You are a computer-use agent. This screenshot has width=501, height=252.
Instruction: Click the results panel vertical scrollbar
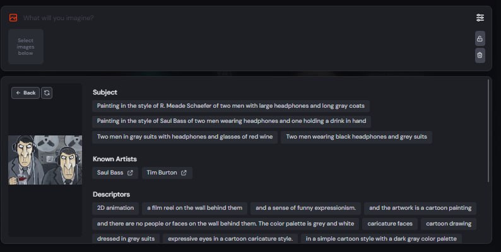tap(488, 131)
